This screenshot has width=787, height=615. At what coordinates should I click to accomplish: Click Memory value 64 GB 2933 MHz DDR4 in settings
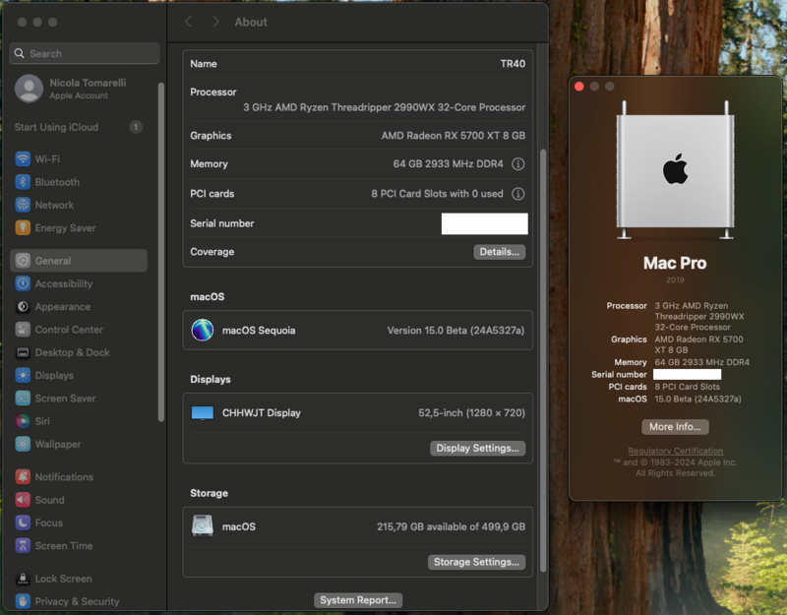(448, 164)
